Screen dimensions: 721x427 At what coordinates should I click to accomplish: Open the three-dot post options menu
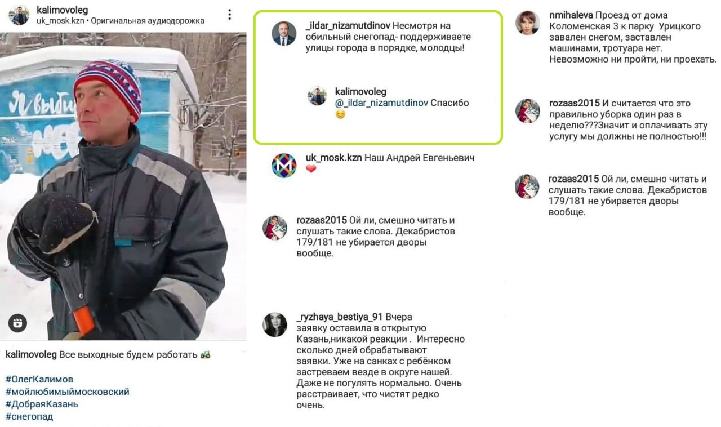(229, 15)
